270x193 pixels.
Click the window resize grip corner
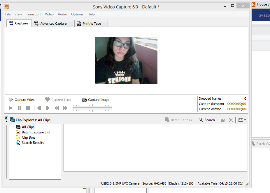pyautogui.click(x=247, y=184)
